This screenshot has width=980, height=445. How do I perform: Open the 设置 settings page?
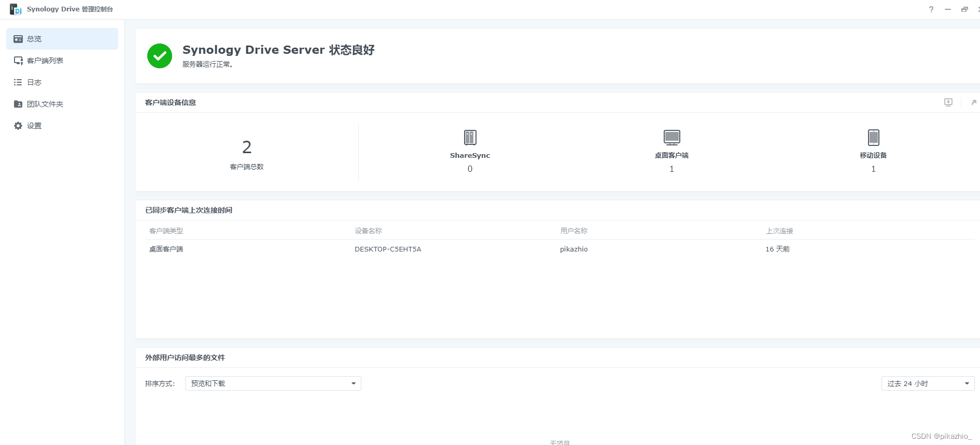click(62, 126)
